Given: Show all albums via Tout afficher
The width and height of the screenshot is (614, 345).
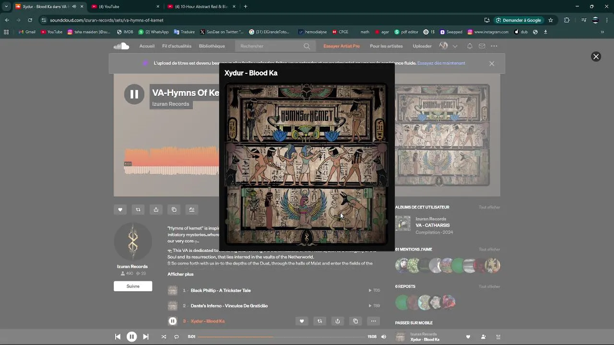Looking at the screenshot, I should coord(489,207).
